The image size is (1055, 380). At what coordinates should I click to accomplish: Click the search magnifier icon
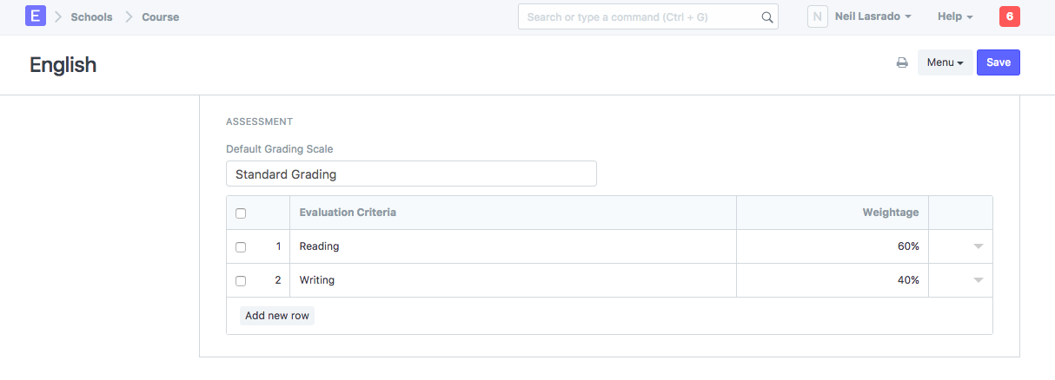pos(766,16)
